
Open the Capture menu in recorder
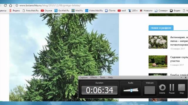point(83,77)
